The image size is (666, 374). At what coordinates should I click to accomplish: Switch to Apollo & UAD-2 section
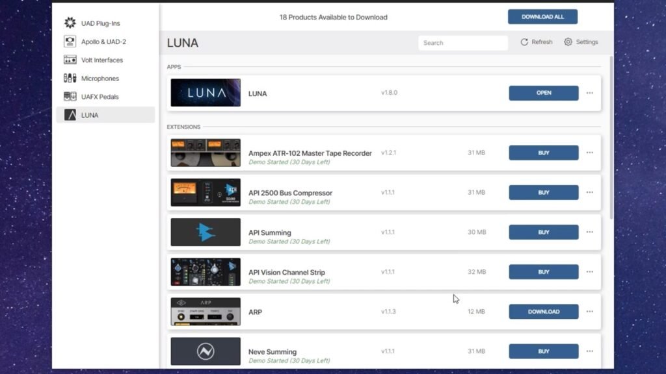(x=103, y=42)
